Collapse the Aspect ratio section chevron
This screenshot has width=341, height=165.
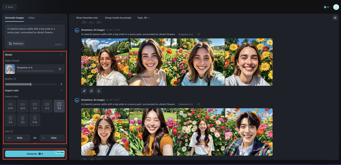coord(61,90)
